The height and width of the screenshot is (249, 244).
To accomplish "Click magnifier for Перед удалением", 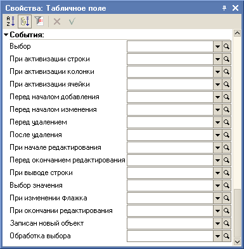I will (226, 123).
